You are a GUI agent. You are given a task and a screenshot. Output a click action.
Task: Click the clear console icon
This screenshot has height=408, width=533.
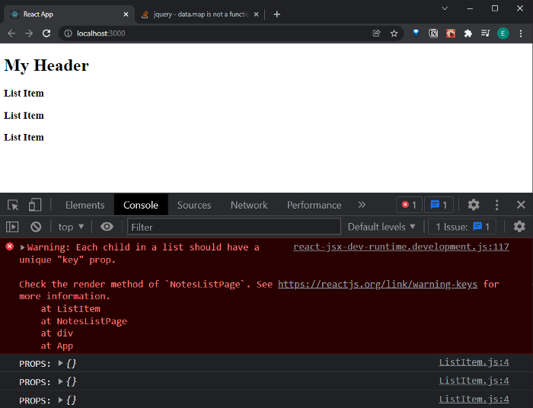coord(35,227)
